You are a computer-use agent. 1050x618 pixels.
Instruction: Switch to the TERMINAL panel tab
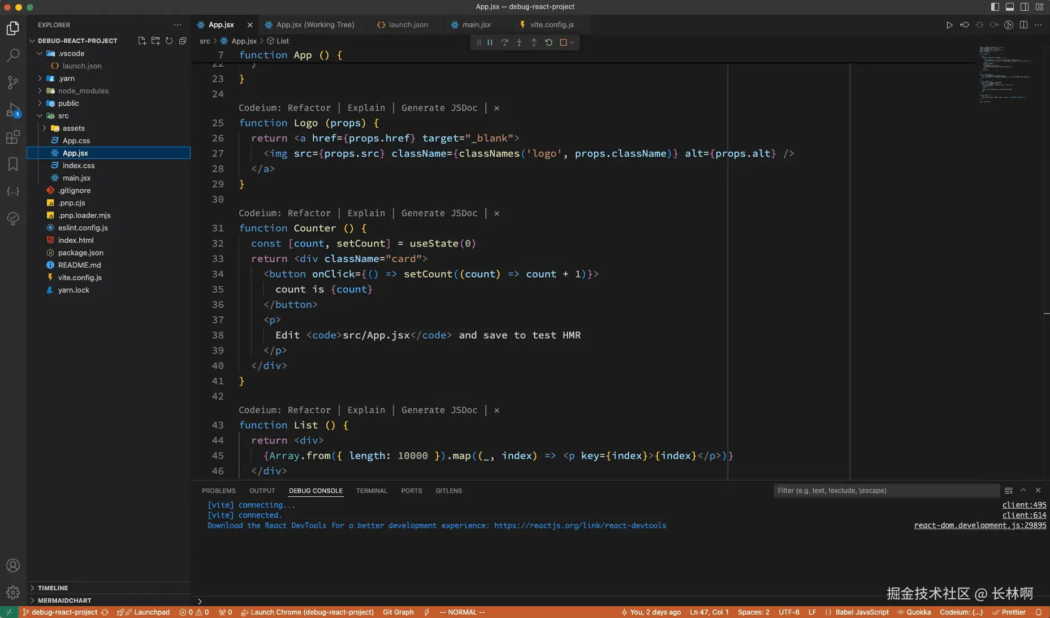371,491
